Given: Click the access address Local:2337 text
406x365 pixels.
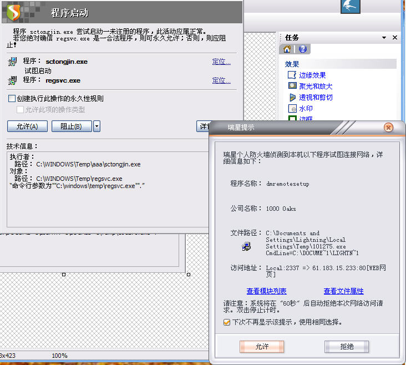Looking at the screenshot, I should (x=326, y=271).
